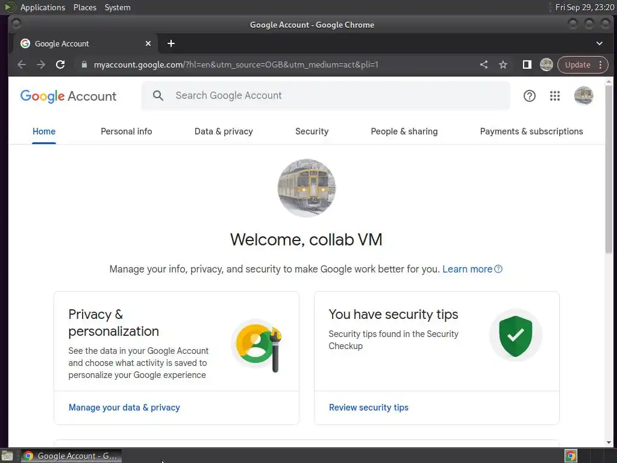
Task: Select Google Account taskbar window button
Action: [x=71, y=456]
